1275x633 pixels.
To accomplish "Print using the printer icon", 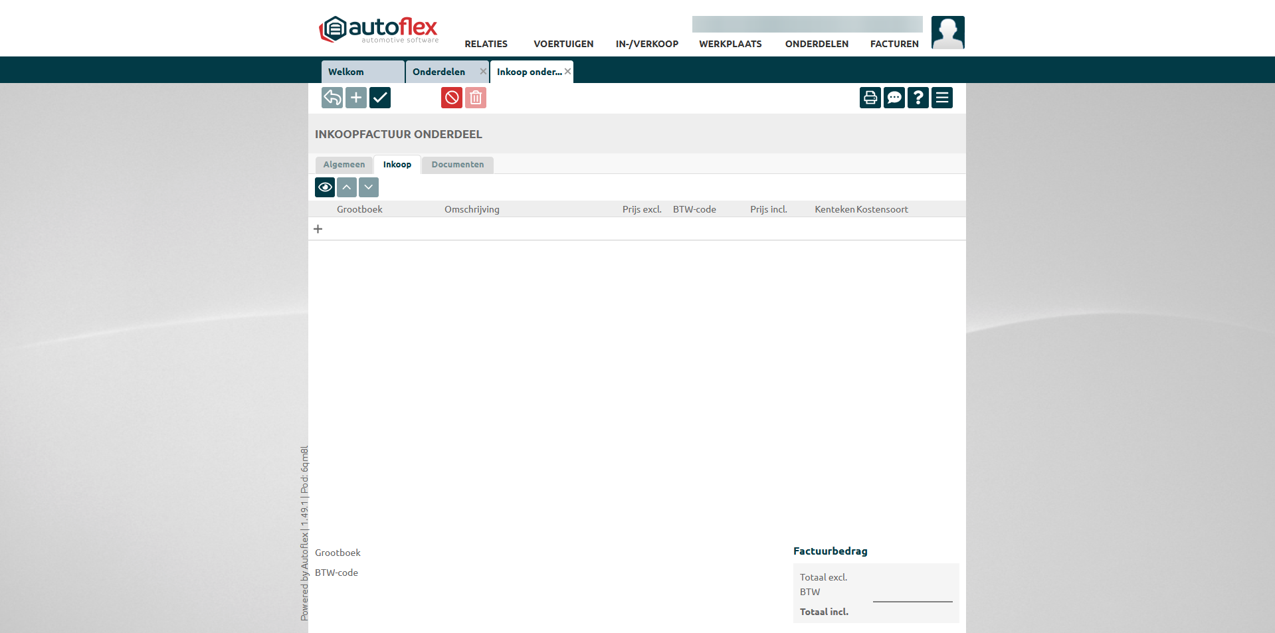I will tap(870, 98).
